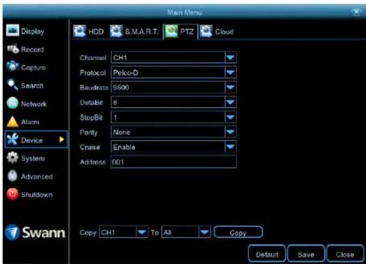Click the Close button

(x=345, y=254)
